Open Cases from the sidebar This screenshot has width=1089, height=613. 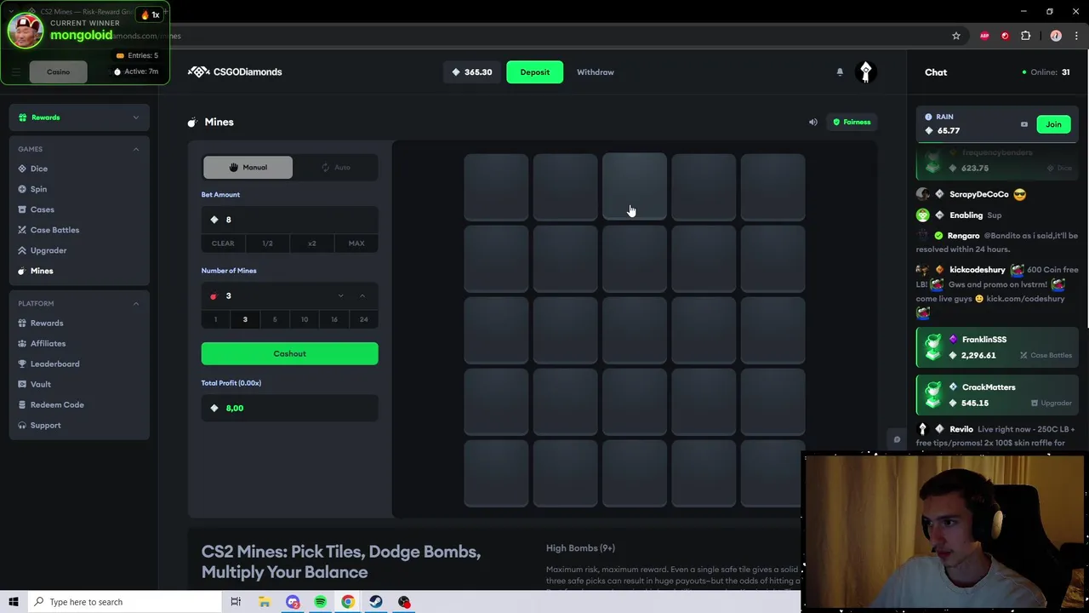(x=43, y=209)
